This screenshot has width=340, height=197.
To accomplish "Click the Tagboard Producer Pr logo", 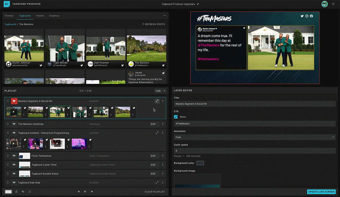I will (x=7, y=4).
